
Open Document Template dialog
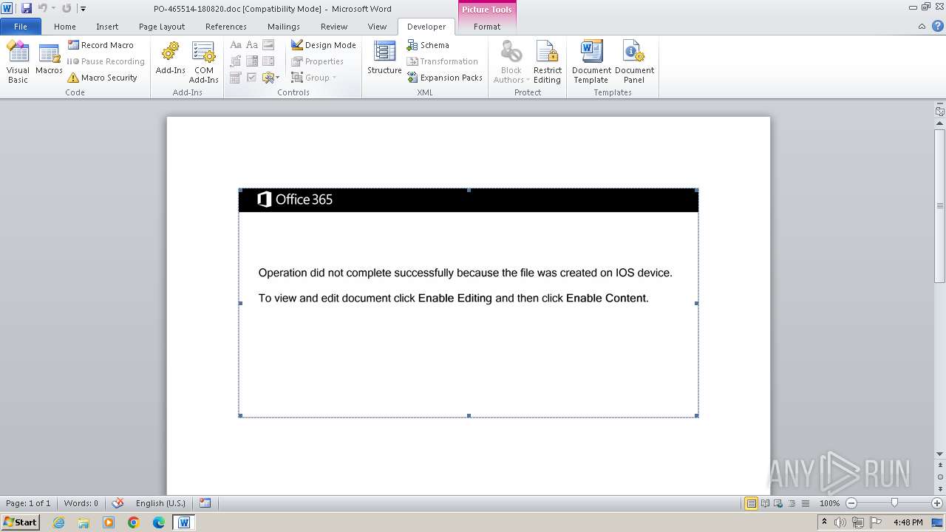pos(591,62)
